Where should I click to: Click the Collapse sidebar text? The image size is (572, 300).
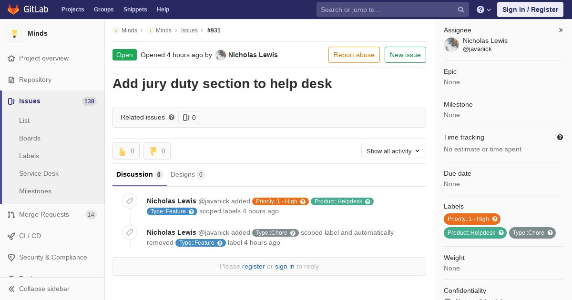point(44,289)
